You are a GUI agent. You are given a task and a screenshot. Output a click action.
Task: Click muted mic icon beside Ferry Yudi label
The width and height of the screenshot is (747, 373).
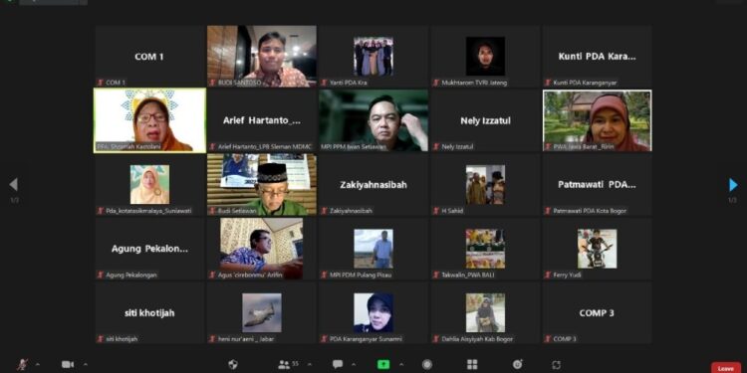[x=548, y=275]
